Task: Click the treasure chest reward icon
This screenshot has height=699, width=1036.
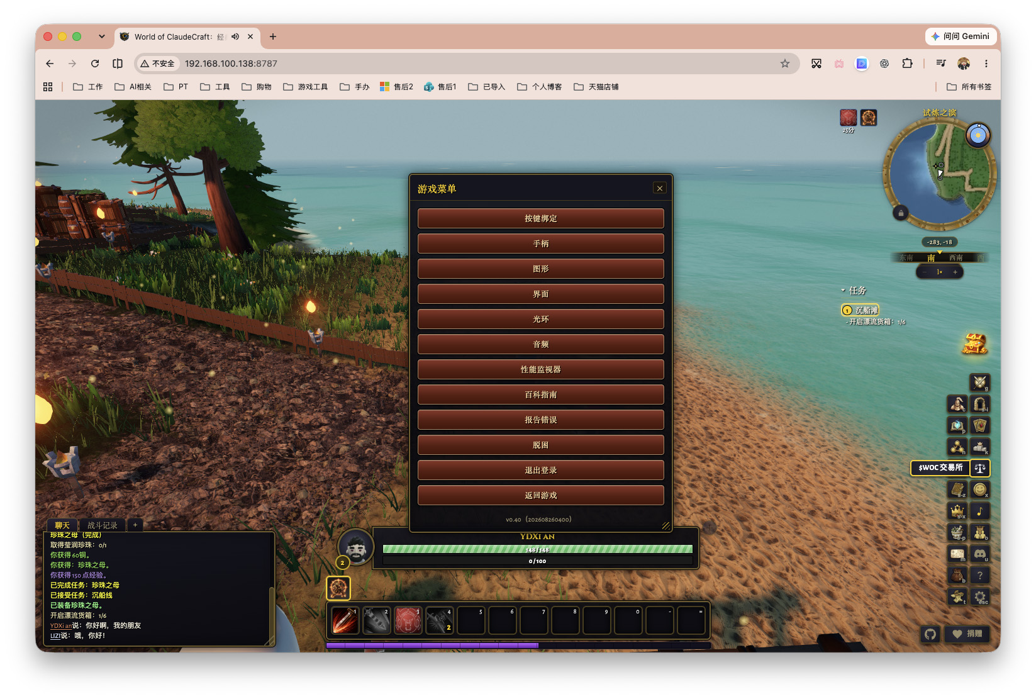Action: point(974,344)
